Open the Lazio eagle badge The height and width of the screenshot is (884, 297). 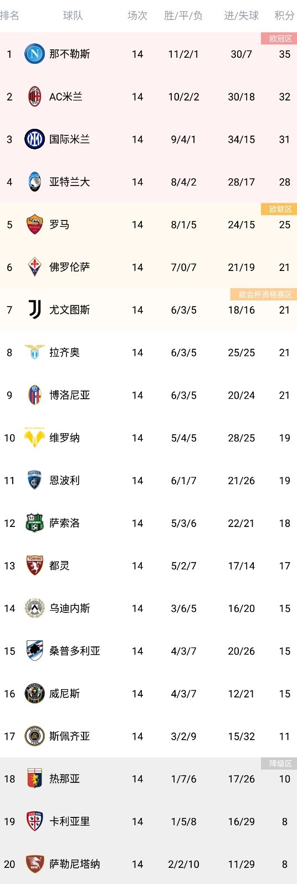(34, 352)
